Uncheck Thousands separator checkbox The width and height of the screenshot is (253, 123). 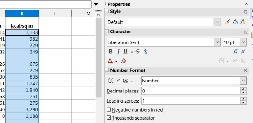[109, 118]
